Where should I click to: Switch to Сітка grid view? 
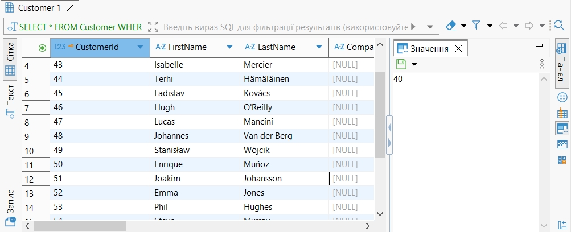10,59
